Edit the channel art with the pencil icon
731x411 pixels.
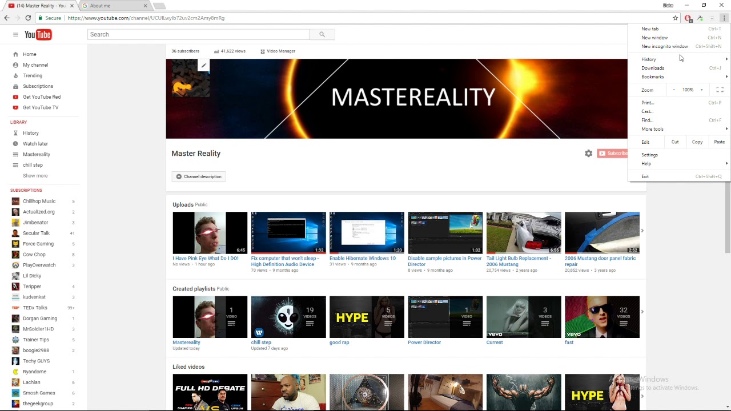coord(203,65)
